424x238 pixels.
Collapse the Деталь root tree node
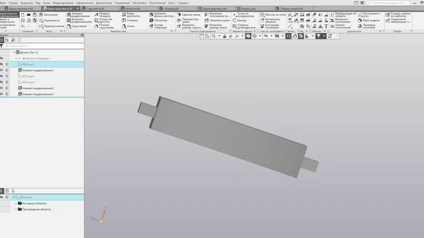(x=14, y=52)
